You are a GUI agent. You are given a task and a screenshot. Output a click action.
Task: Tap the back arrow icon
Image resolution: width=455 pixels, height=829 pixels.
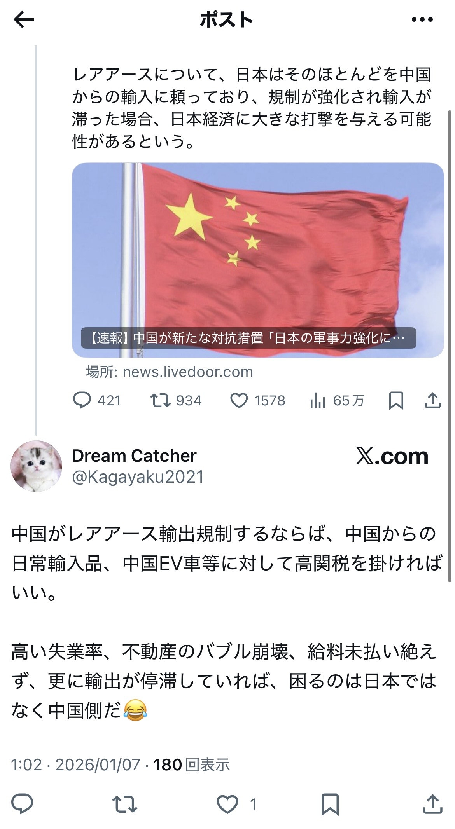point(24,19)
